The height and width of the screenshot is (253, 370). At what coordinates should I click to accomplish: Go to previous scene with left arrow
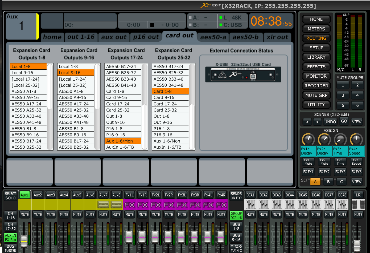tap(307, 122)
